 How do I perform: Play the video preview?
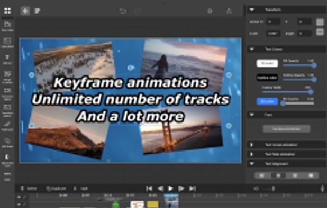point(170,188)
